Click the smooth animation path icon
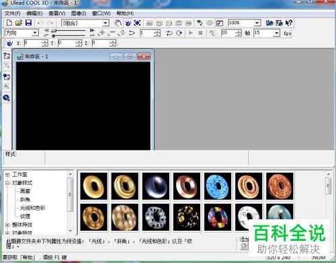 (132, 33)
